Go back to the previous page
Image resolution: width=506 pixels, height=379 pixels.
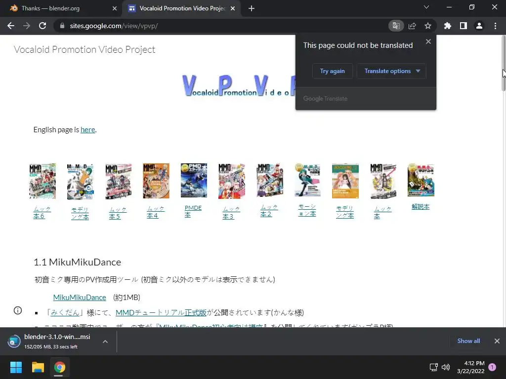11,26
